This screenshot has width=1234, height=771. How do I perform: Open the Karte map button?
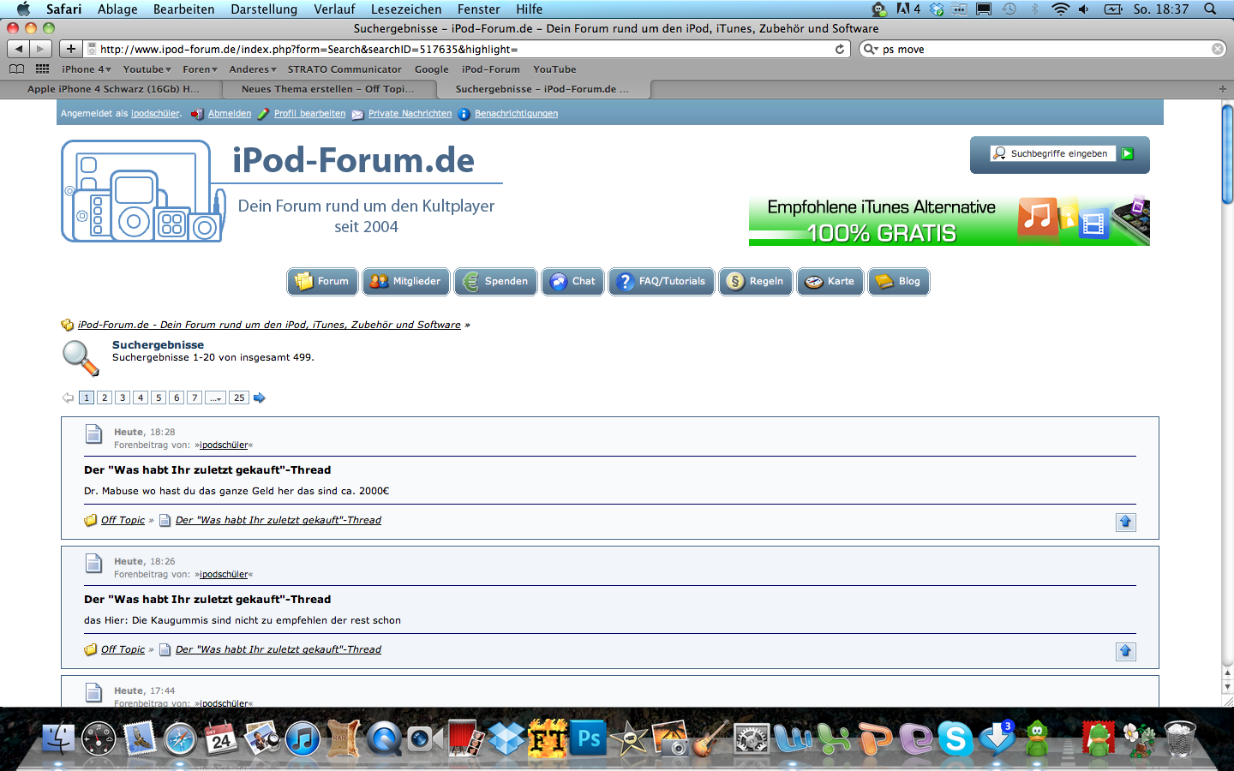830,281
